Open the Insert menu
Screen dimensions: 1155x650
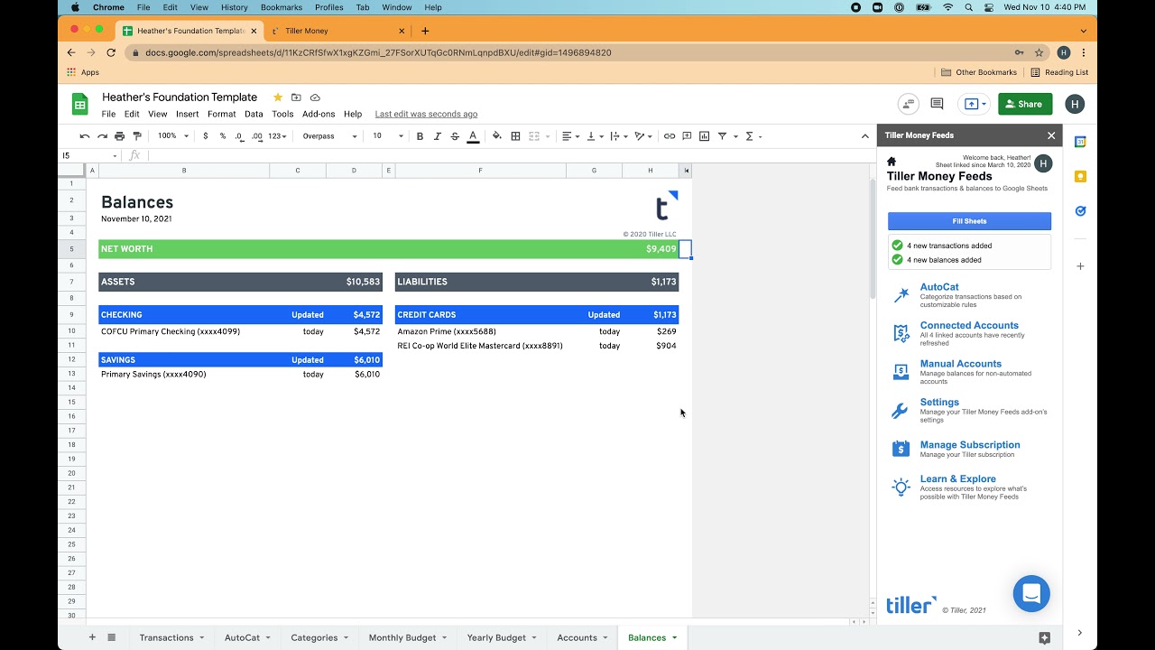click(x=188, y=114)
